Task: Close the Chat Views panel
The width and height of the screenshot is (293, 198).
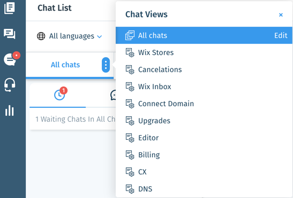Action: pos(281,15)
